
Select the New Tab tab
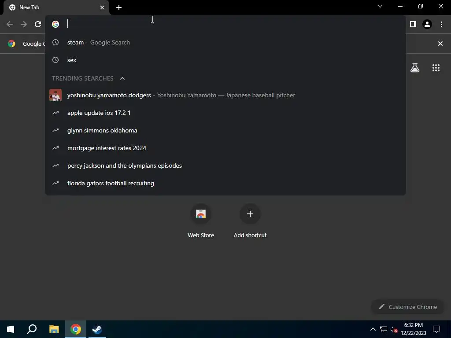point(57,7)
